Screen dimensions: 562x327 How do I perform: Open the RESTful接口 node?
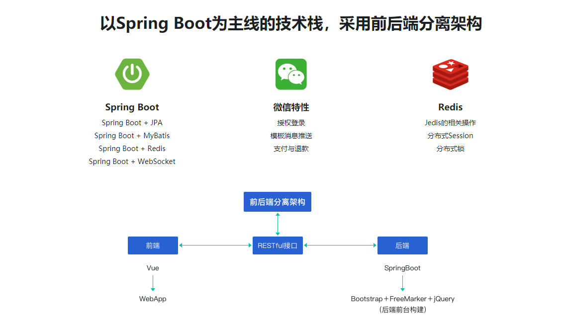278,245
